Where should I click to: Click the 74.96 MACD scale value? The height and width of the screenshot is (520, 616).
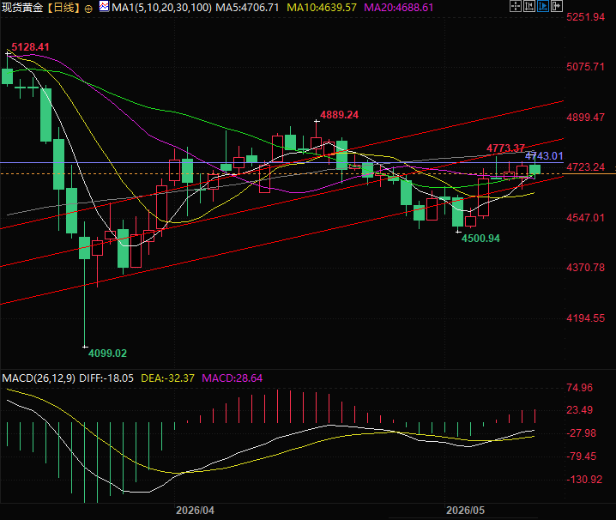click(579, 388)
